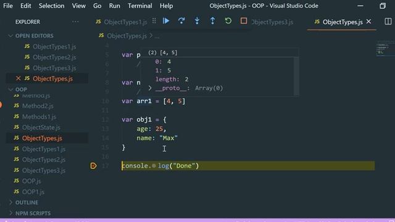
Task: Open the Selection menu
Action: click(51, 6)
